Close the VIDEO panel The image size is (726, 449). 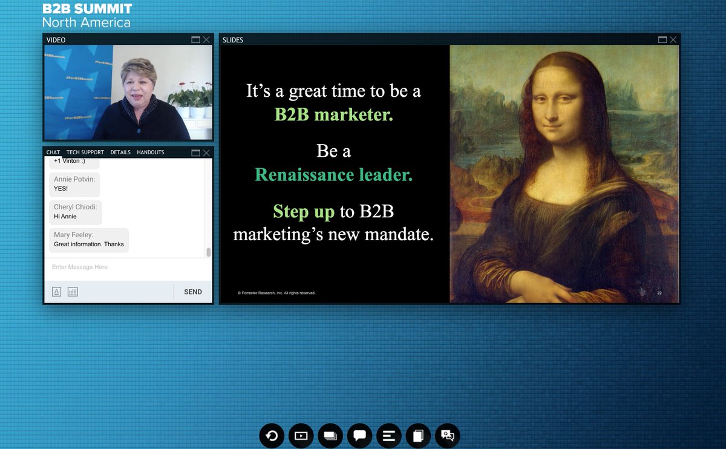pyautogui.click(x=207, y=40)
